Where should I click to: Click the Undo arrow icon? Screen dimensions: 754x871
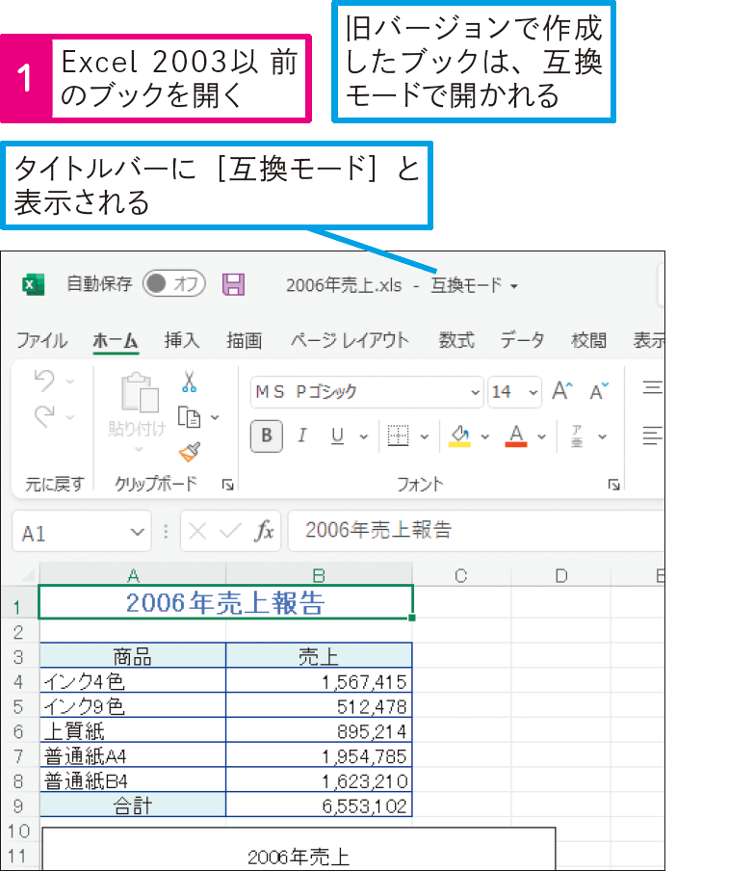pyautogui.click(x=44, y=381)
